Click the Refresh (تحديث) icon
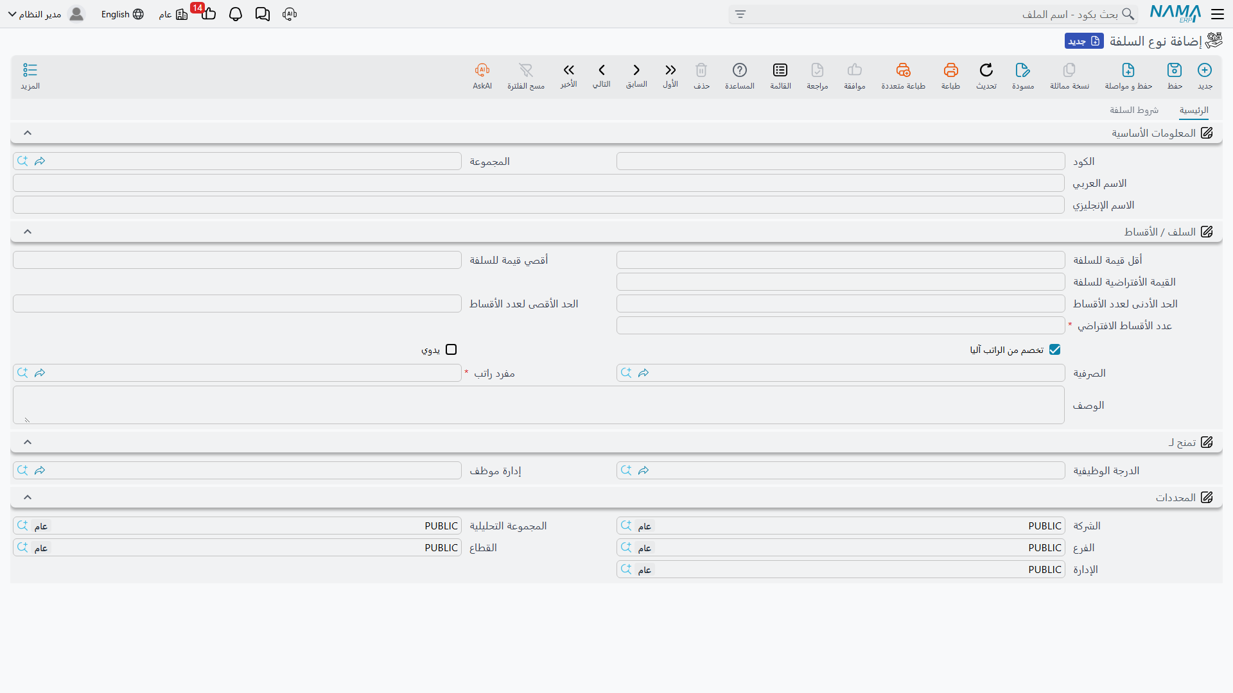This screenshot has width=1233, height=693. pos(986,70)
